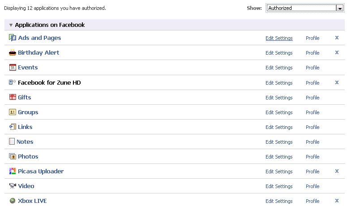Open the Profile link for Notes
The width and height of the screenshot is (347, 206).
click(313, 142)
